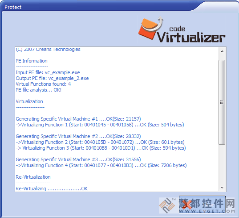Click the 'Virtualization' section heading

tap(29, 101)
